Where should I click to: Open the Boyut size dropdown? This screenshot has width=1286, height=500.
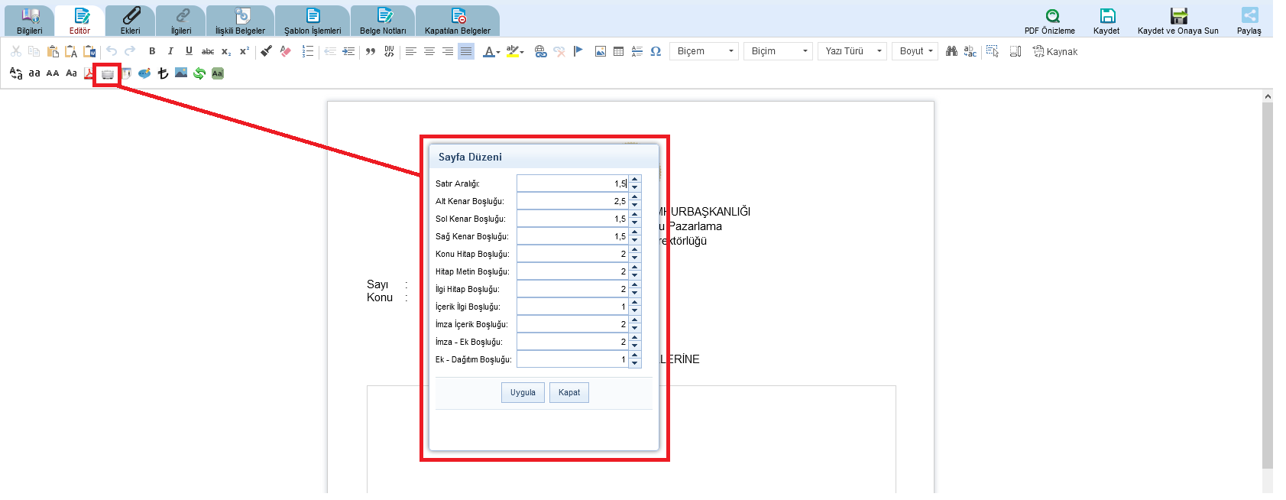(915, 51)
